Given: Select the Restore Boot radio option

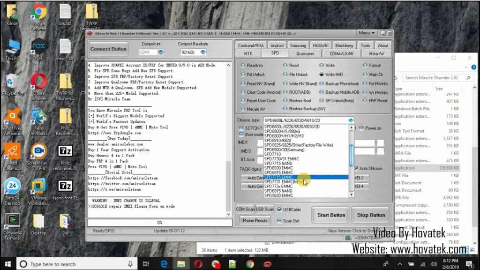Looking at the screenshot, I should pos(297,100).
